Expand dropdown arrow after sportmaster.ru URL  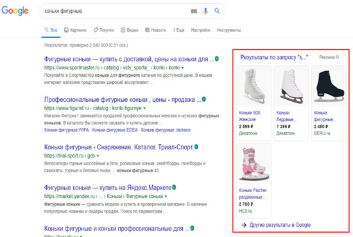coord(182,68)
